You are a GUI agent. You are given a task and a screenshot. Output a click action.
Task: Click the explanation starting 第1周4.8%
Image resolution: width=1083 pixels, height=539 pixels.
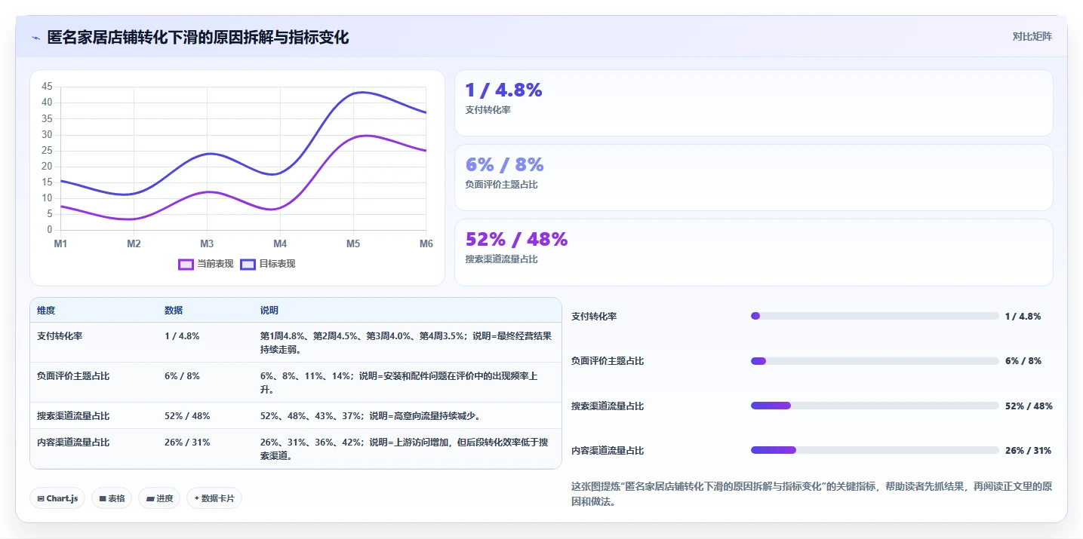pos(406,343)
